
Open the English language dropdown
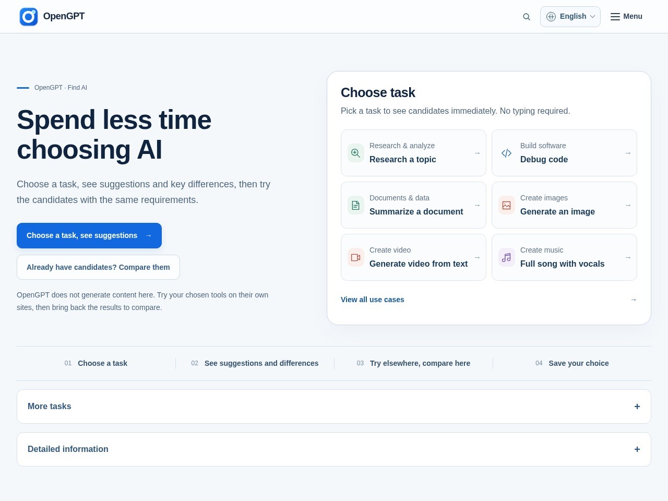[x=570, y=17]
